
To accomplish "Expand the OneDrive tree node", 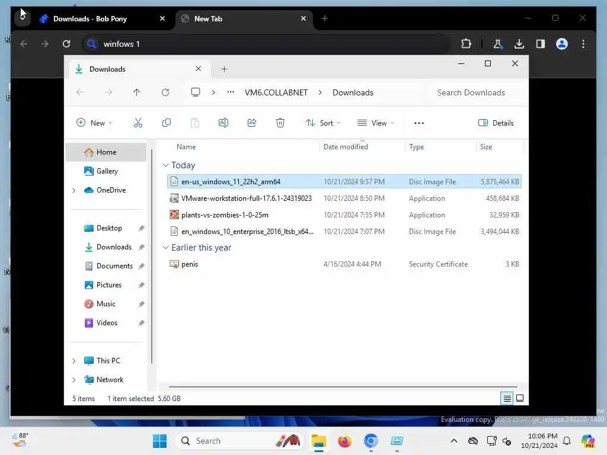I will point(74,190).
